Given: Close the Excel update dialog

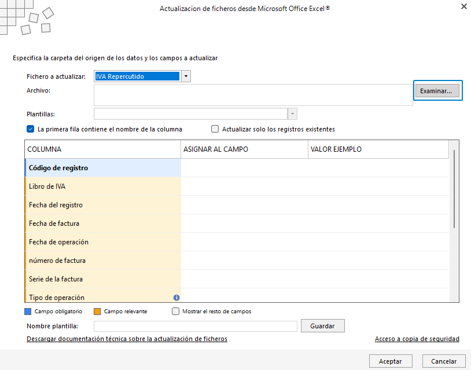Looking at the screenshot, I should click(x=464, y=6).
